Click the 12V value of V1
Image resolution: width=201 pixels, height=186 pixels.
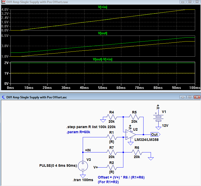coord(165,126)
